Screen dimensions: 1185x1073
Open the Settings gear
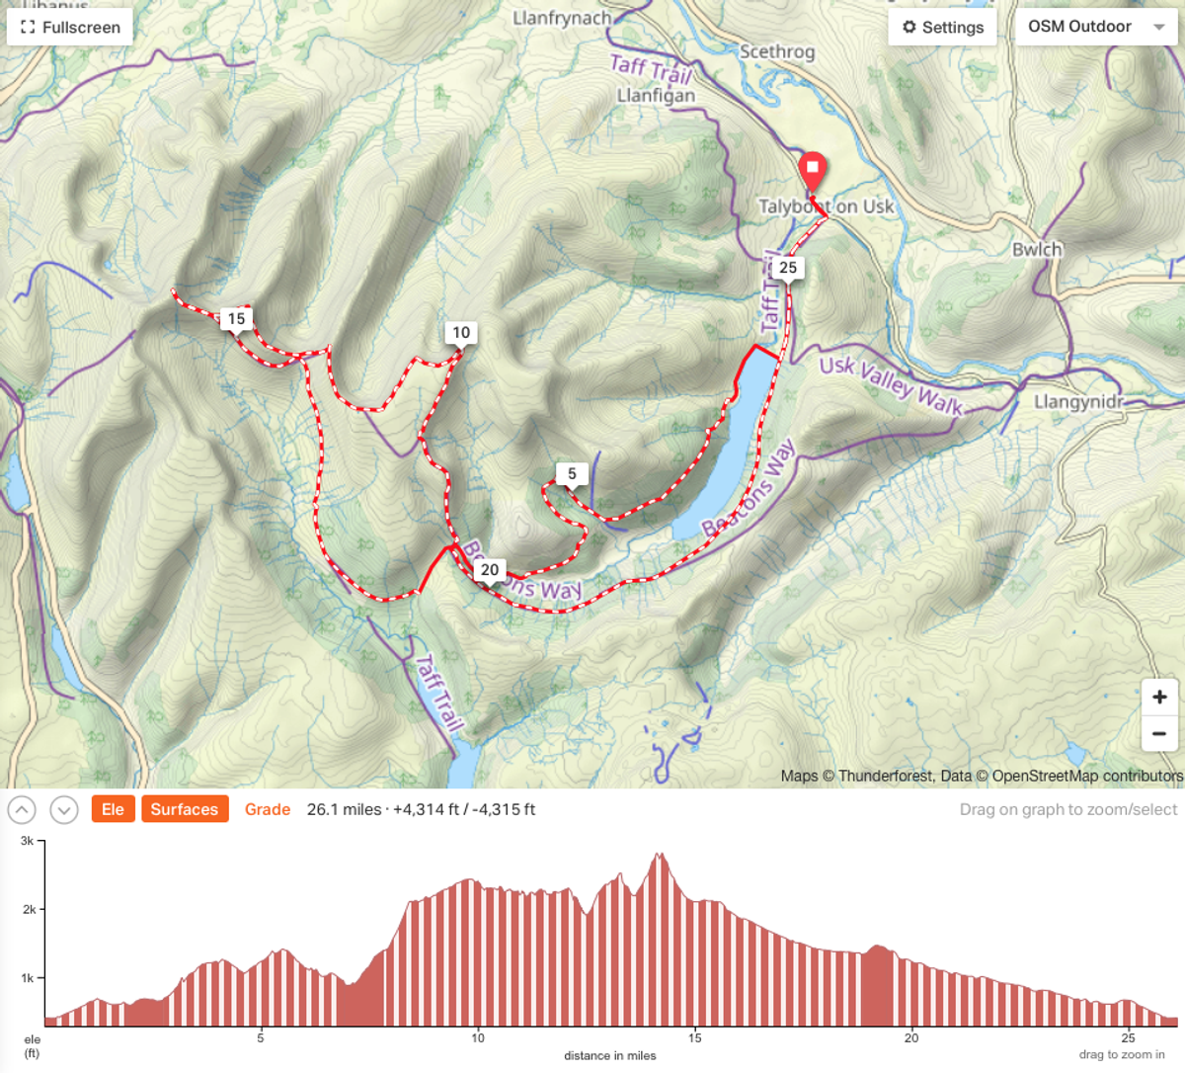click(909, 28)
